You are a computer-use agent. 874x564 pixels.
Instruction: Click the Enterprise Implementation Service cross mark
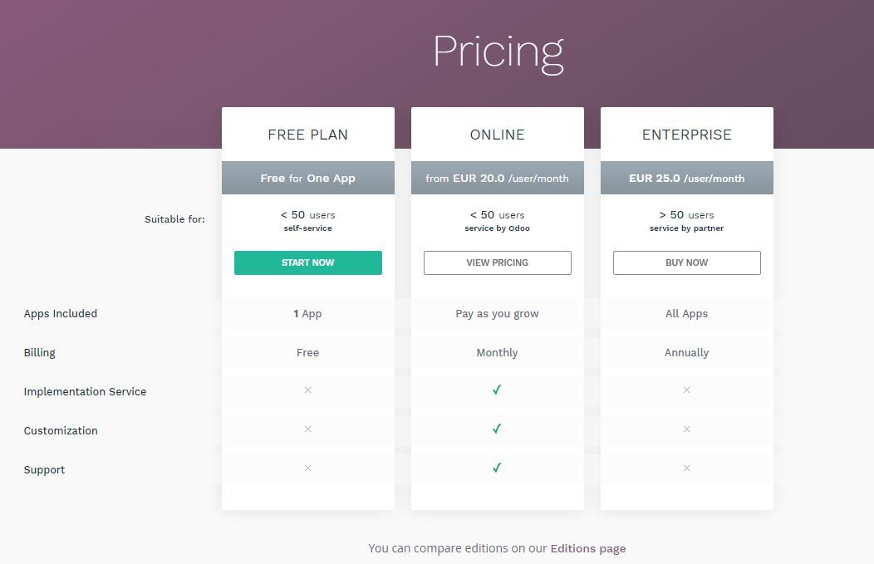click(686, 390)
